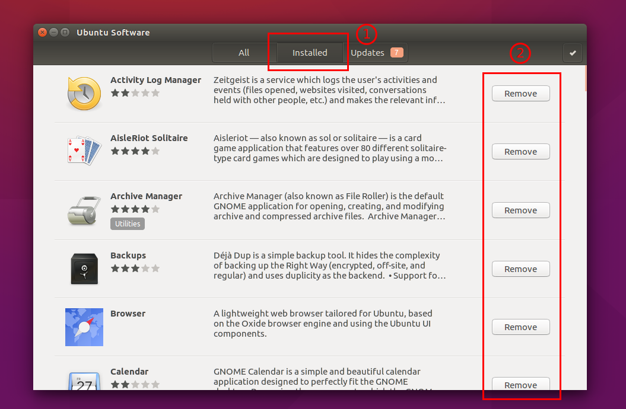Remove Activity Log Manager
The height and width of the screenshot is (409, 626).
(x=520, y=94)
